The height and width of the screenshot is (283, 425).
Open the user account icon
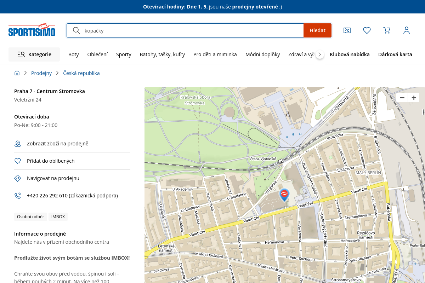pos(407,30)
